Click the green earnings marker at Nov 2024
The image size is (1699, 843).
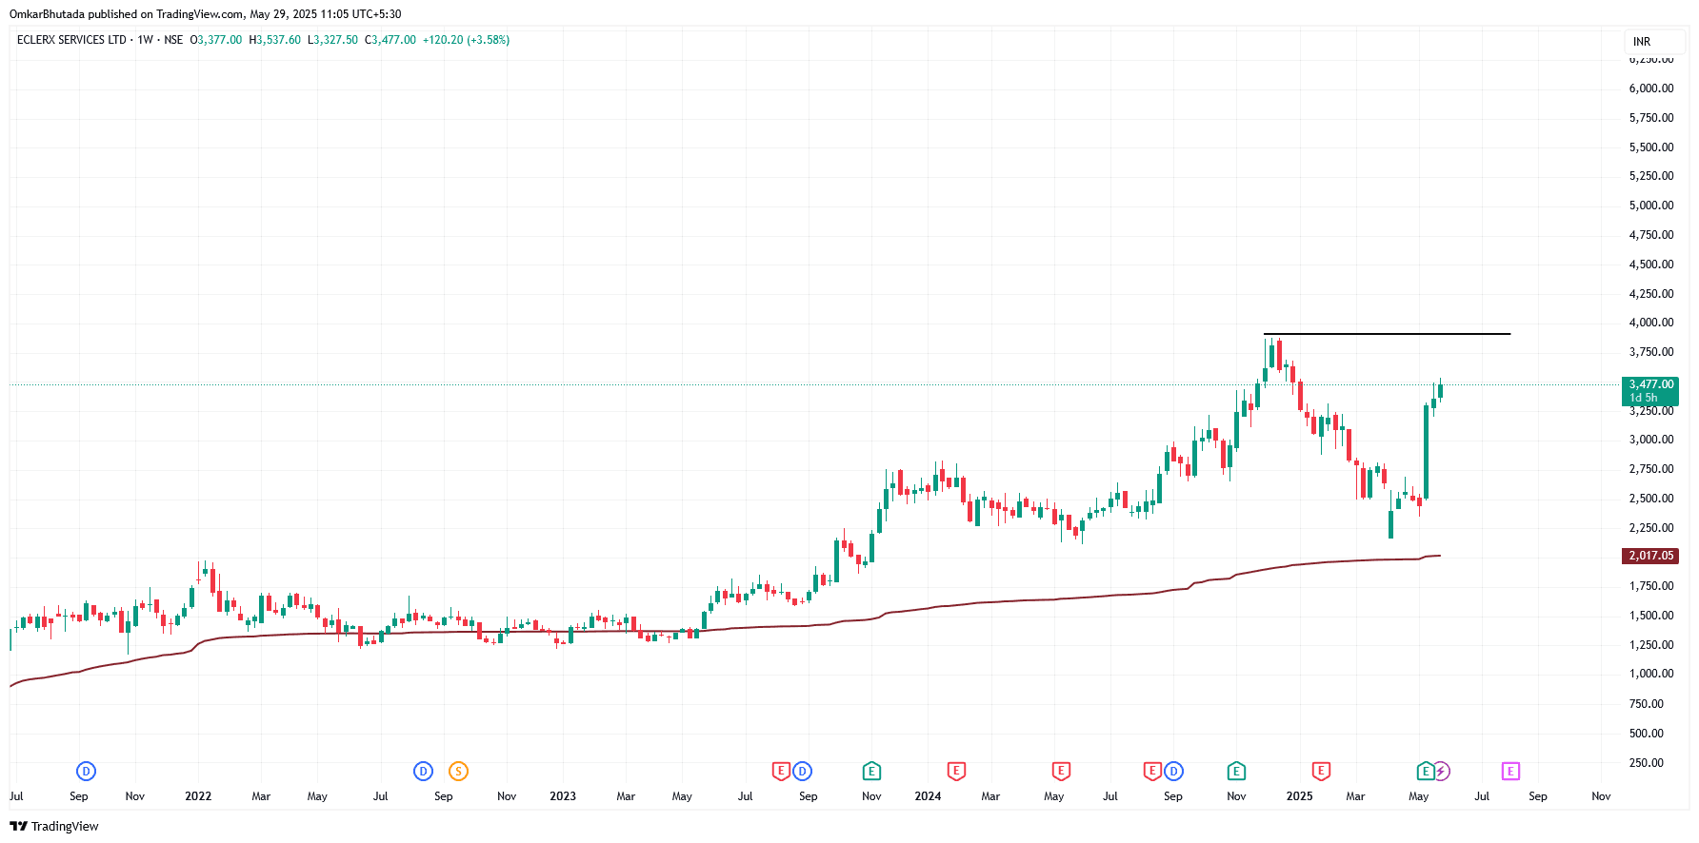click(1236, 772)
